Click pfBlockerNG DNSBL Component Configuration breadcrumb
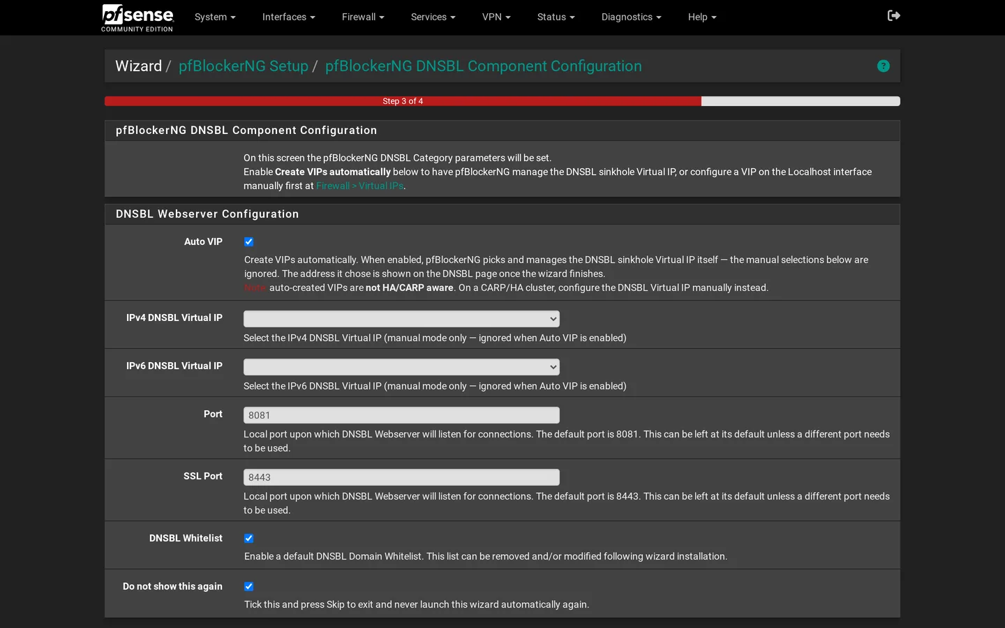The width and height of the screenshot is (1005, 628). [x=484, y=66]
